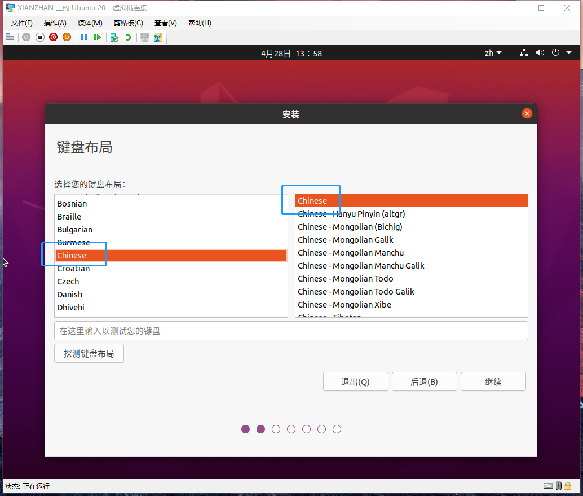Click the network icon in Ubuntu's top bar
Screen dimensions: 583x496
(x=523, y=52)
